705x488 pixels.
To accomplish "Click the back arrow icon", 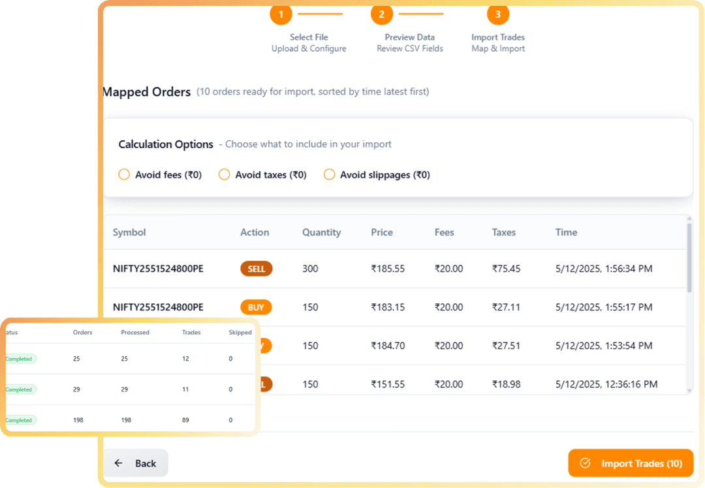I will (118, 463).
